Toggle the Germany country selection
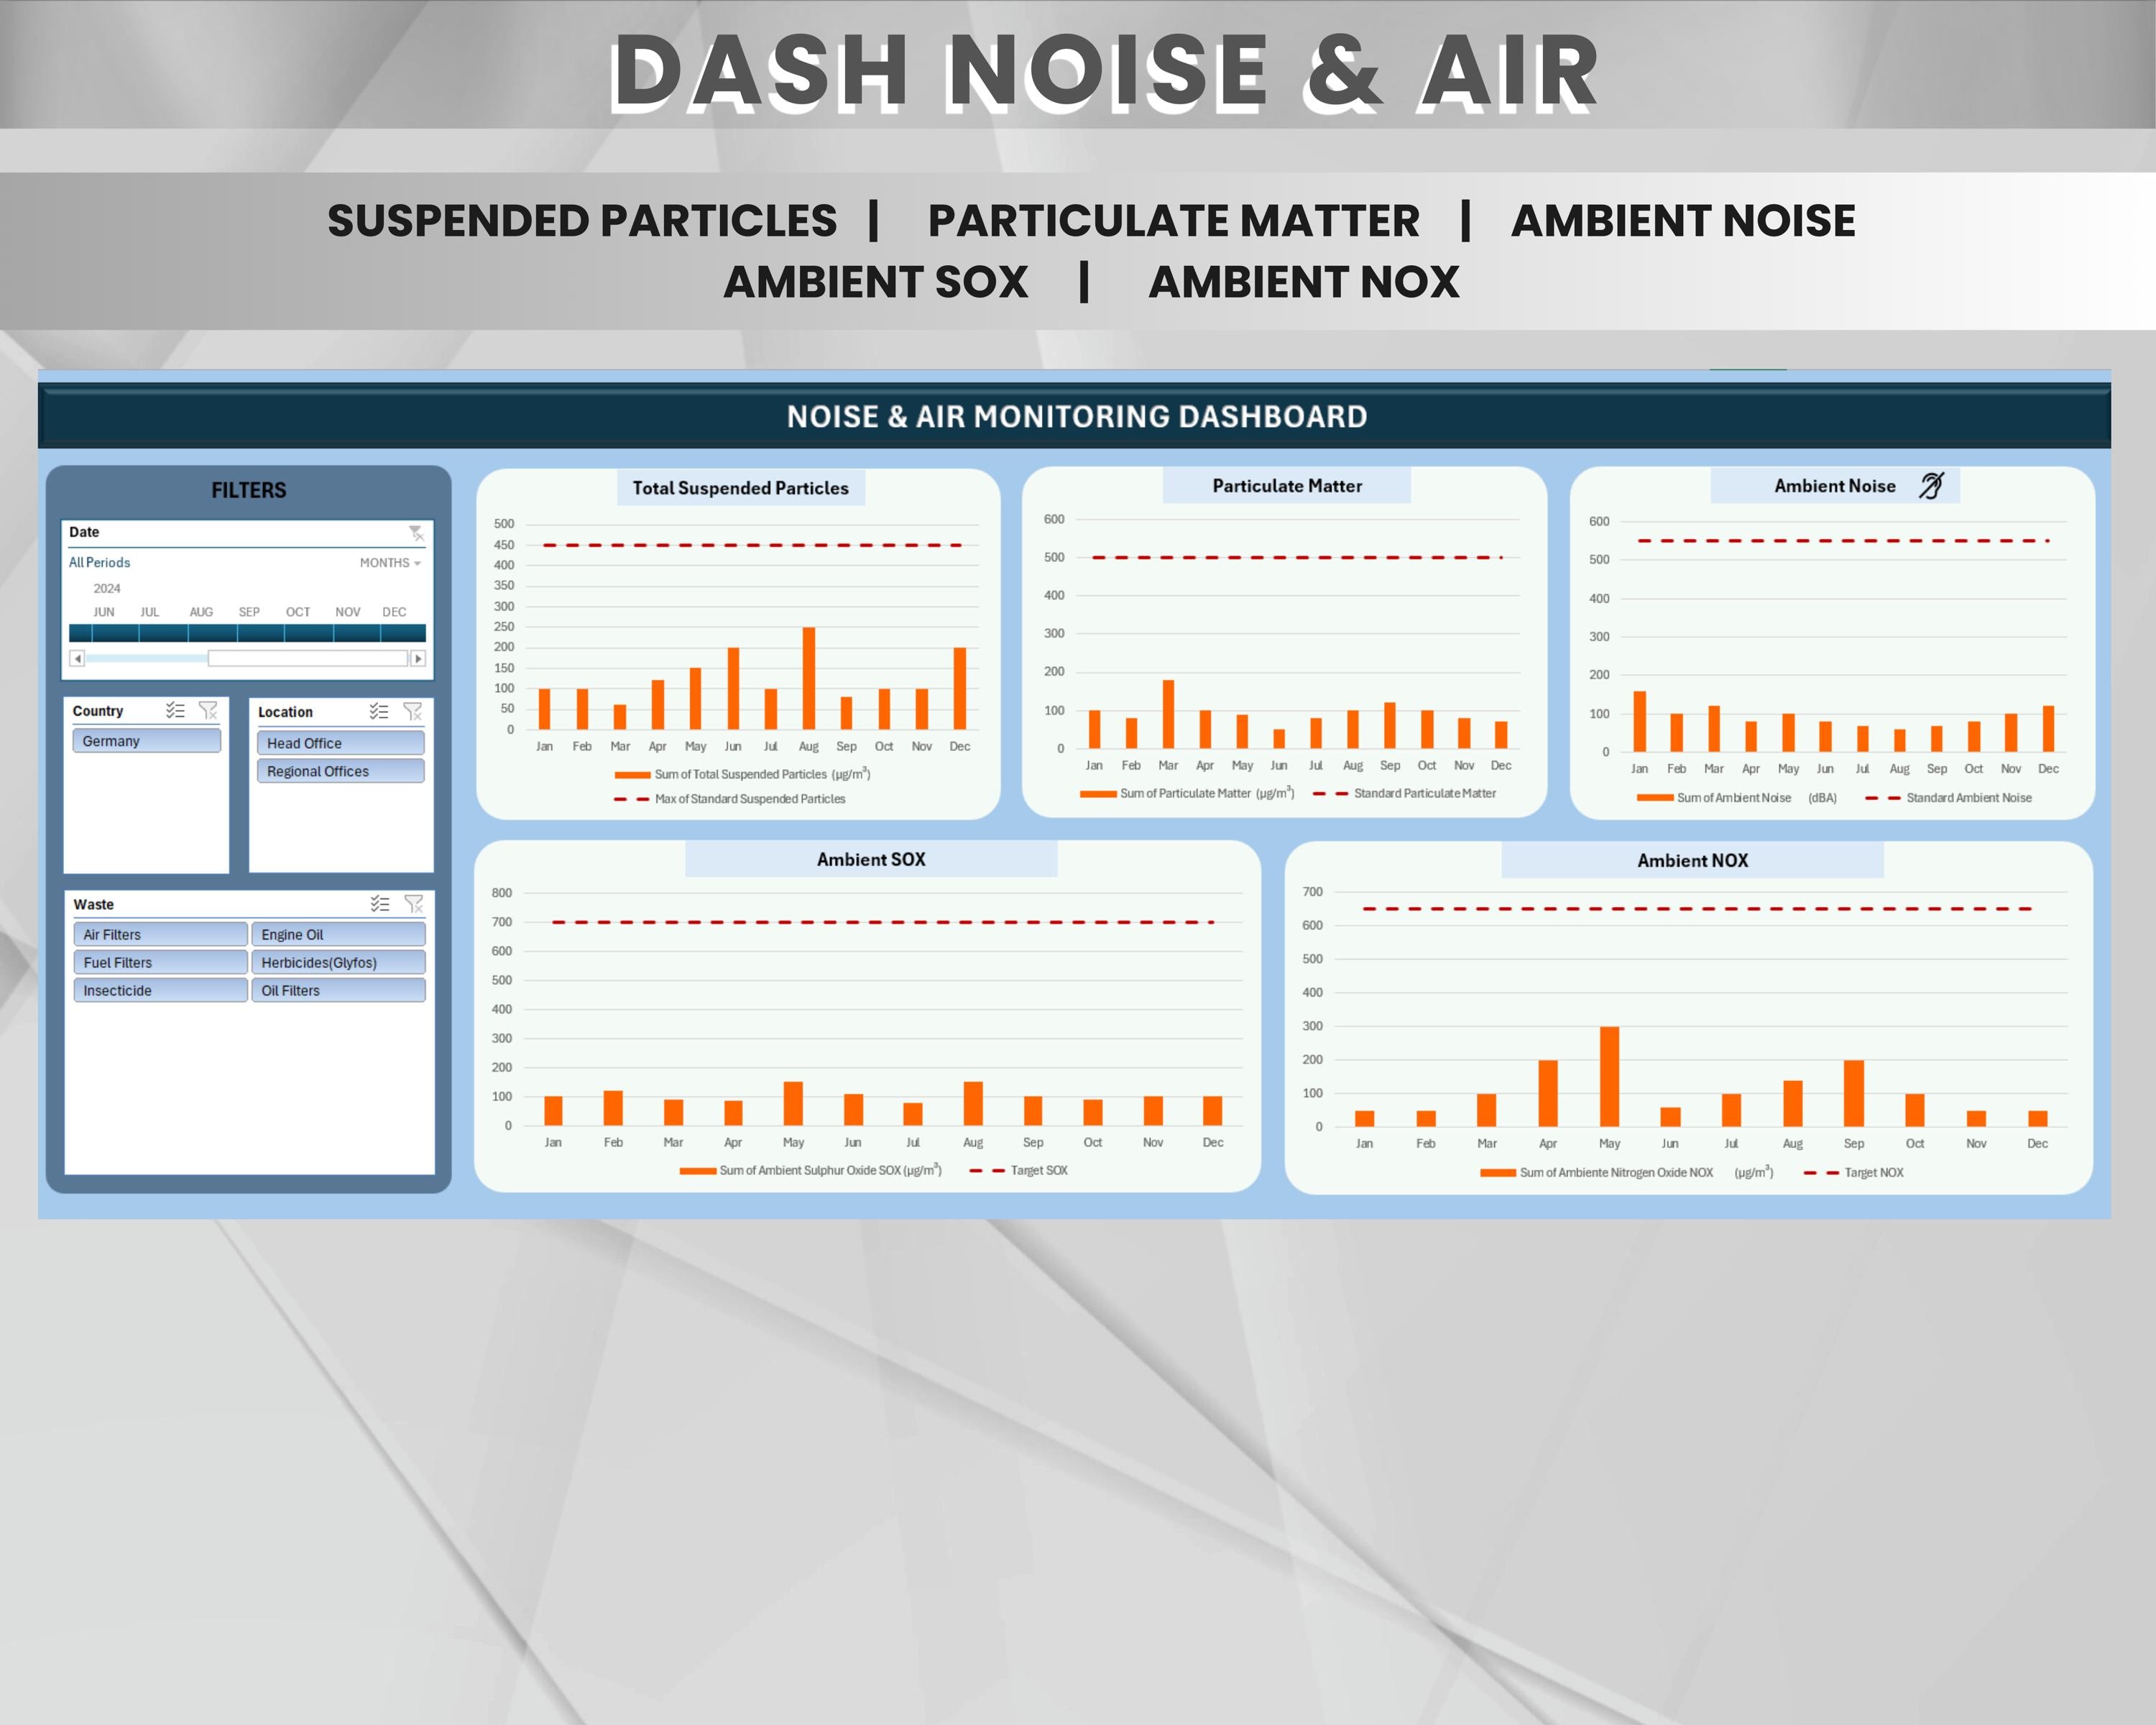The height and width of the screenshot is (1725, 2156). (x=146, y=741)
